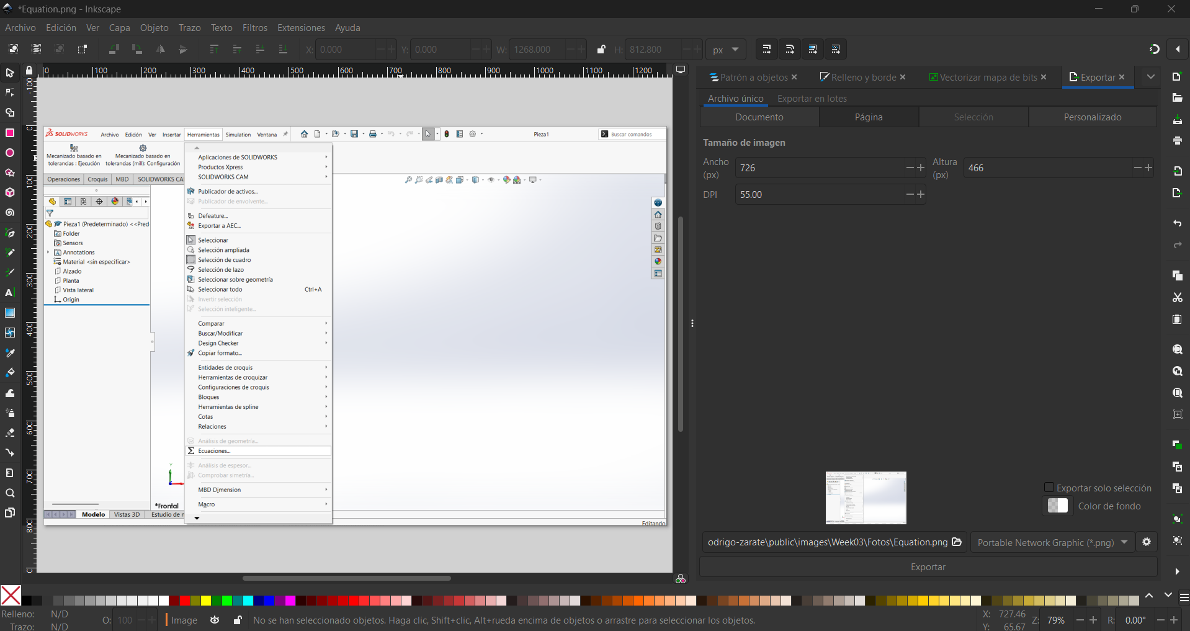Flip selection horizontally in the toolbar
Screen dimensions: 1190x631
click(x=160, y=49)
